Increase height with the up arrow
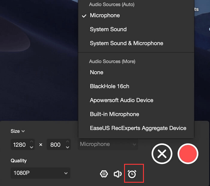Viewport: 210px width, 186px height. [x=68, y=142]
